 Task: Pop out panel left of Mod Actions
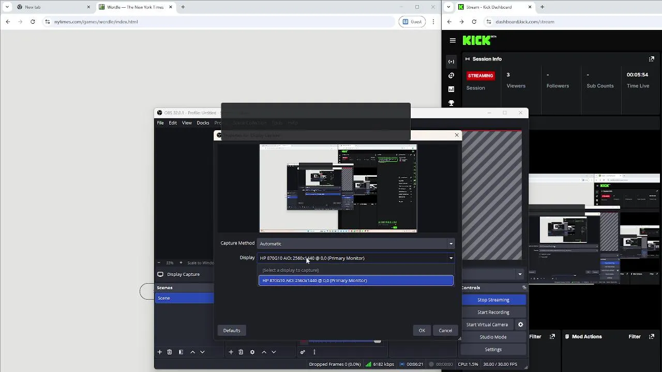click(x=552, y=336)
